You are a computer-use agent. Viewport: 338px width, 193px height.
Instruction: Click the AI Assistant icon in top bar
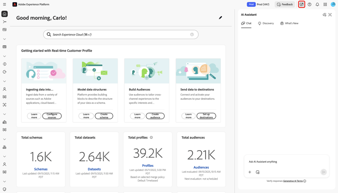301,4
